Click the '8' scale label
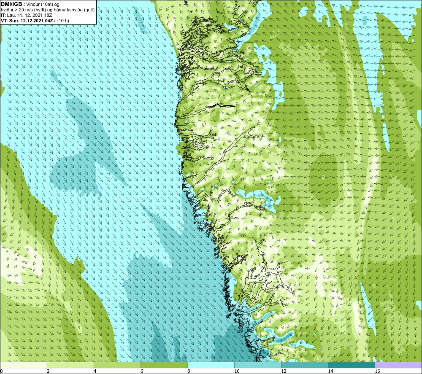The height and width of the screenshot is (374, 422). point(189,371)
